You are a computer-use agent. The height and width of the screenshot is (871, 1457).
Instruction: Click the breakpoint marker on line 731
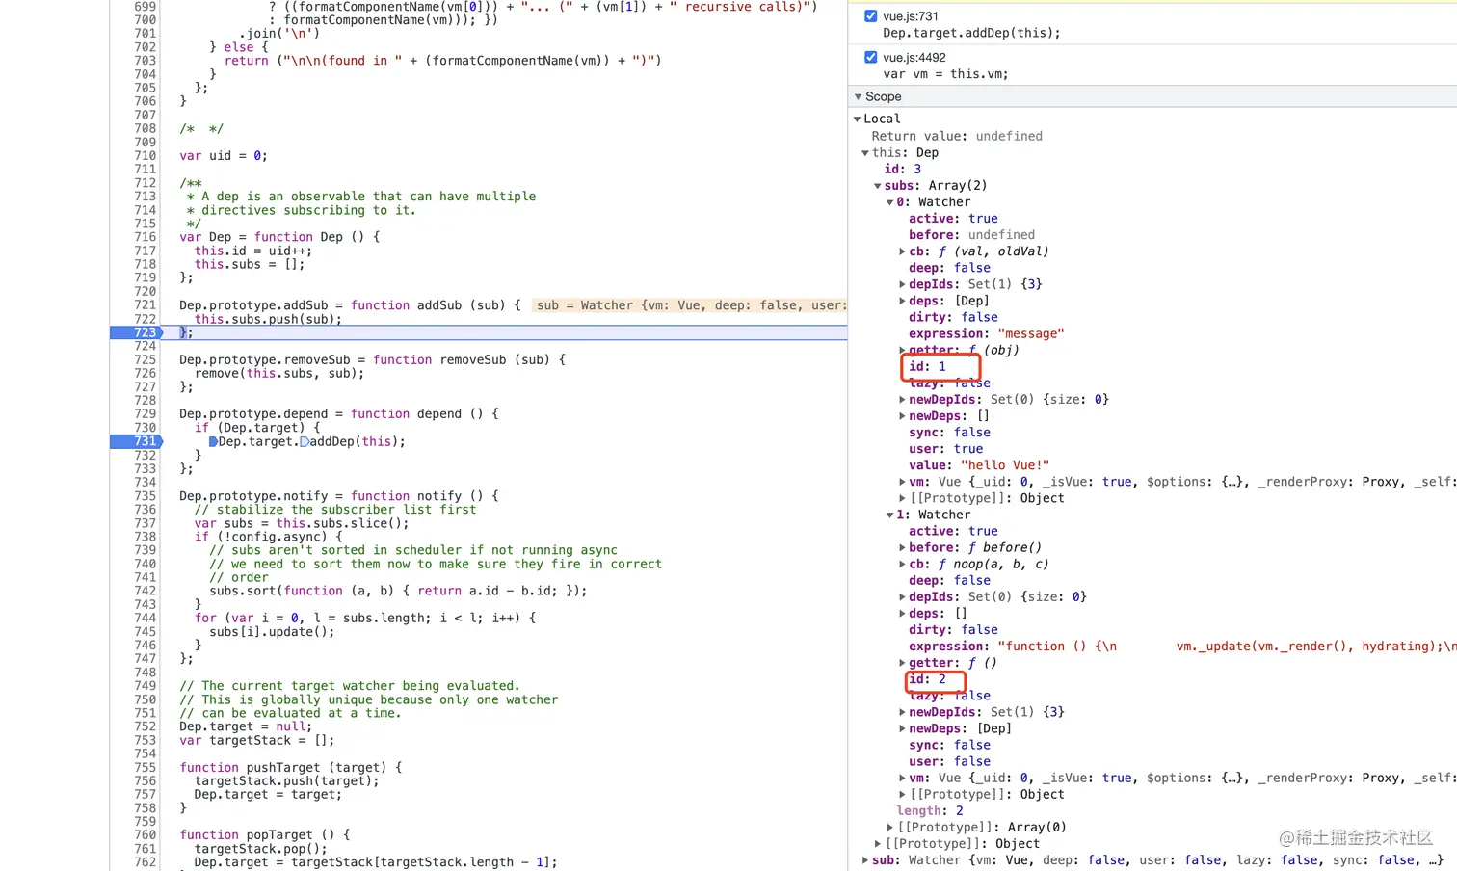pos(136,441)
